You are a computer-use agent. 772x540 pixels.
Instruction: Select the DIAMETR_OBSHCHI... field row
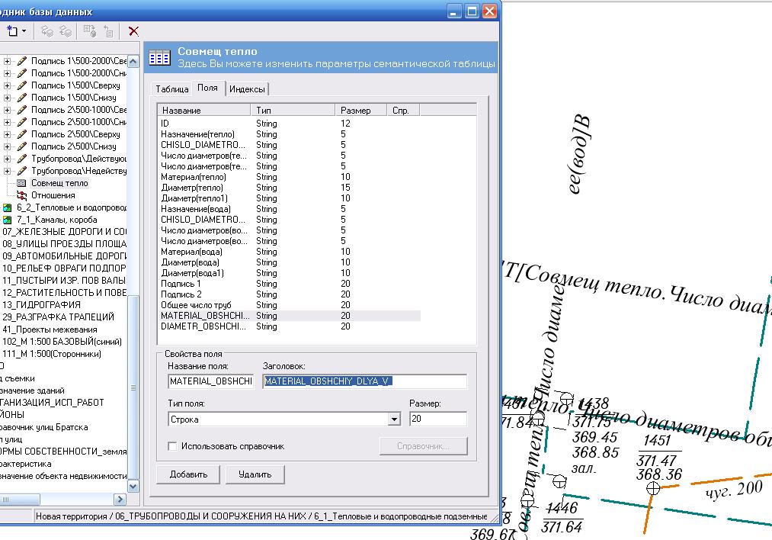coord(290,326)
